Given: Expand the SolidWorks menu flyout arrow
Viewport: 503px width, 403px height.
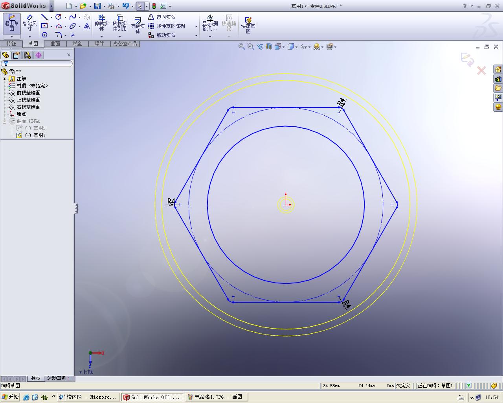Looking at the screenshot, I should click(51, 6).
